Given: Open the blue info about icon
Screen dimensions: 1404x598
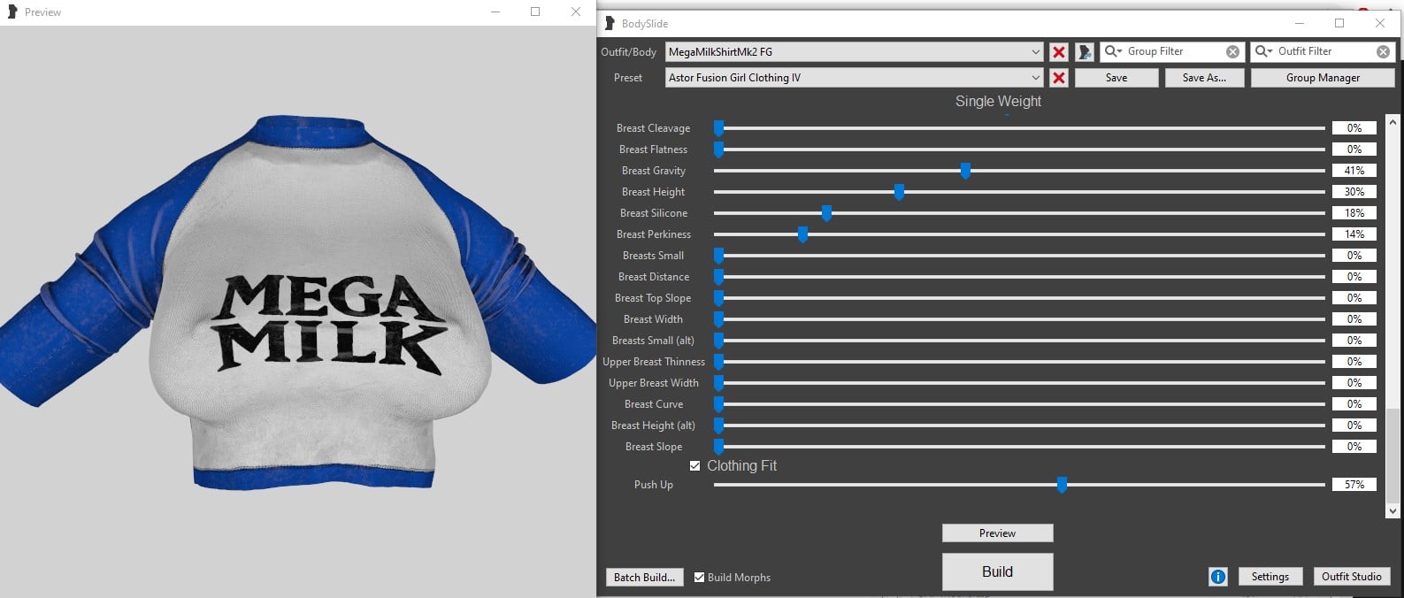Looking at the screenshot, I should point(1217,577).
